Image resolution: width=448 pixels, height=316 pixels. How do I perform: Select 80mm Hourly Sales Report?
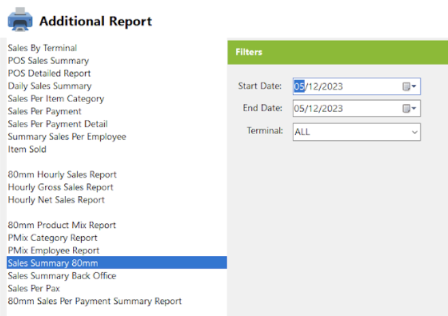(x=62, y=174)
